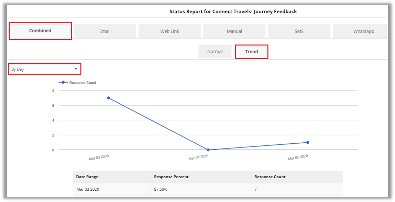Click the Mar 04 2020 x-axis label

click(x=198, y=157)
